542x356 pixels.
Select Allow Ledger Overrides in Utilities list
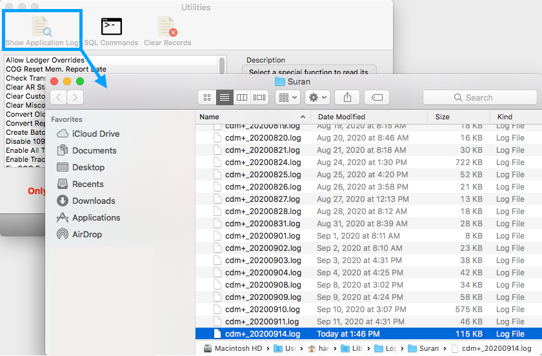pos(45,60)
